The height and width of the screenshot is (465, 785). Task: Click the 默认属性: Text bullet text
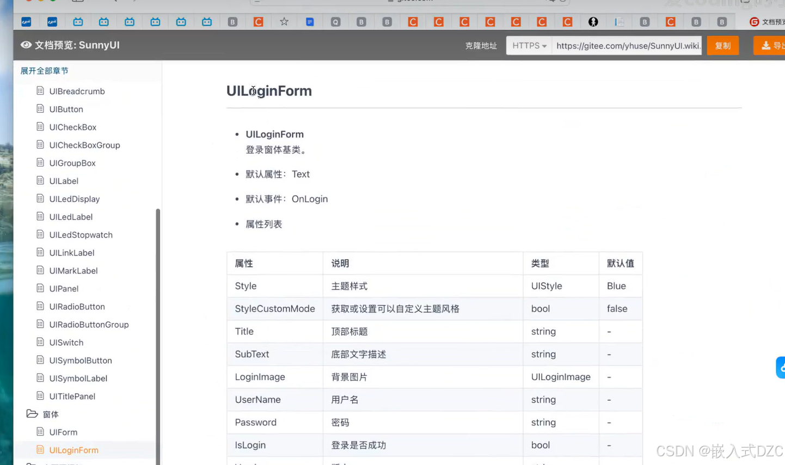tap(278, 174)
